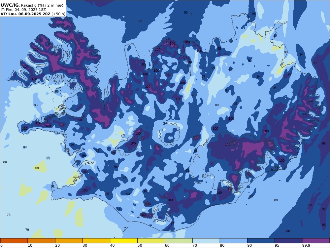Click the valid time 'VT: Lau. 06.09.2025 20Z'

point(25,14)
